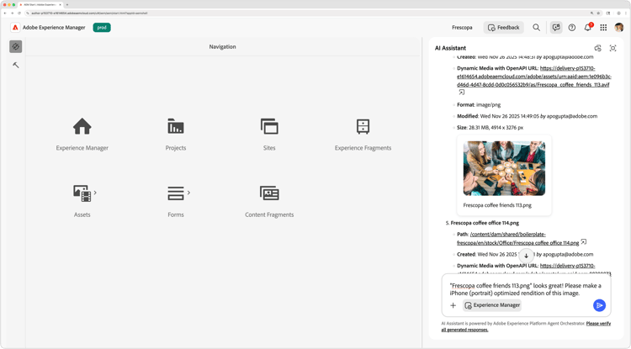Image resolution: width=631 pixels, height=349 pixels.
Task: Open the Experience Fragments tile
Action: coord(363,135)
